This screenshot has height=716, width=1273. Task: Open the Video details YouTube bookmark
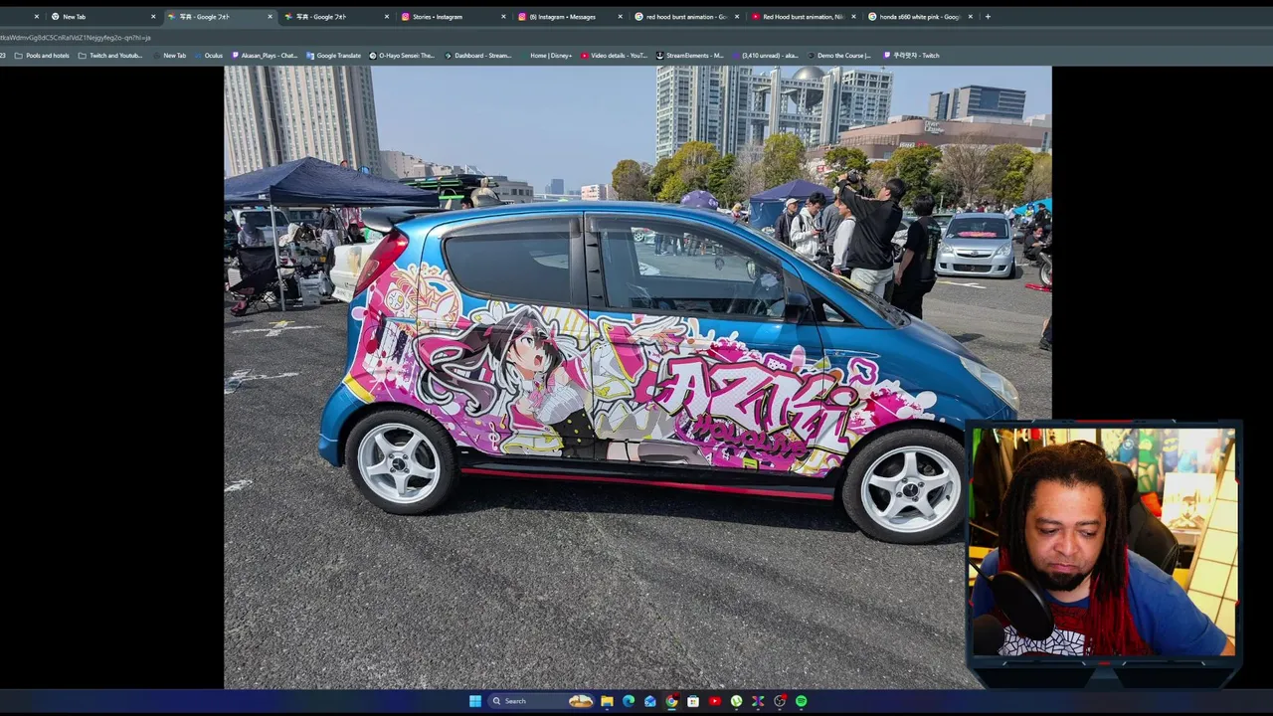[x=614, y=56]
